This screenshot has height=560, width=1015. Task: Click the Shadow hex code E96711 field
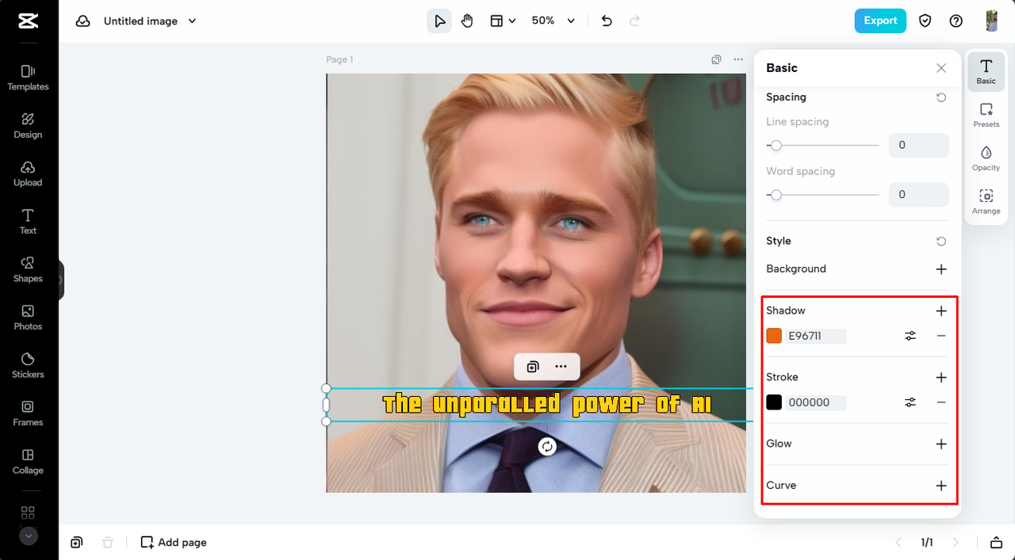point(816,336)
